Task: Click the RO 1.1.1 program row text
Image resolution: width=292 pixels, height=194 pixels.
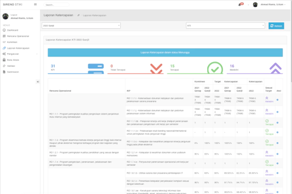Action: tap(84, 116)
